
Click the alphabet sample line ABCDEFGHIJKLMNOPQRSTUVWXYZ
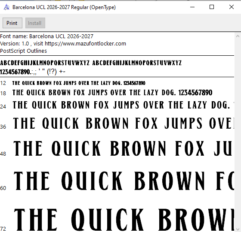91,63
